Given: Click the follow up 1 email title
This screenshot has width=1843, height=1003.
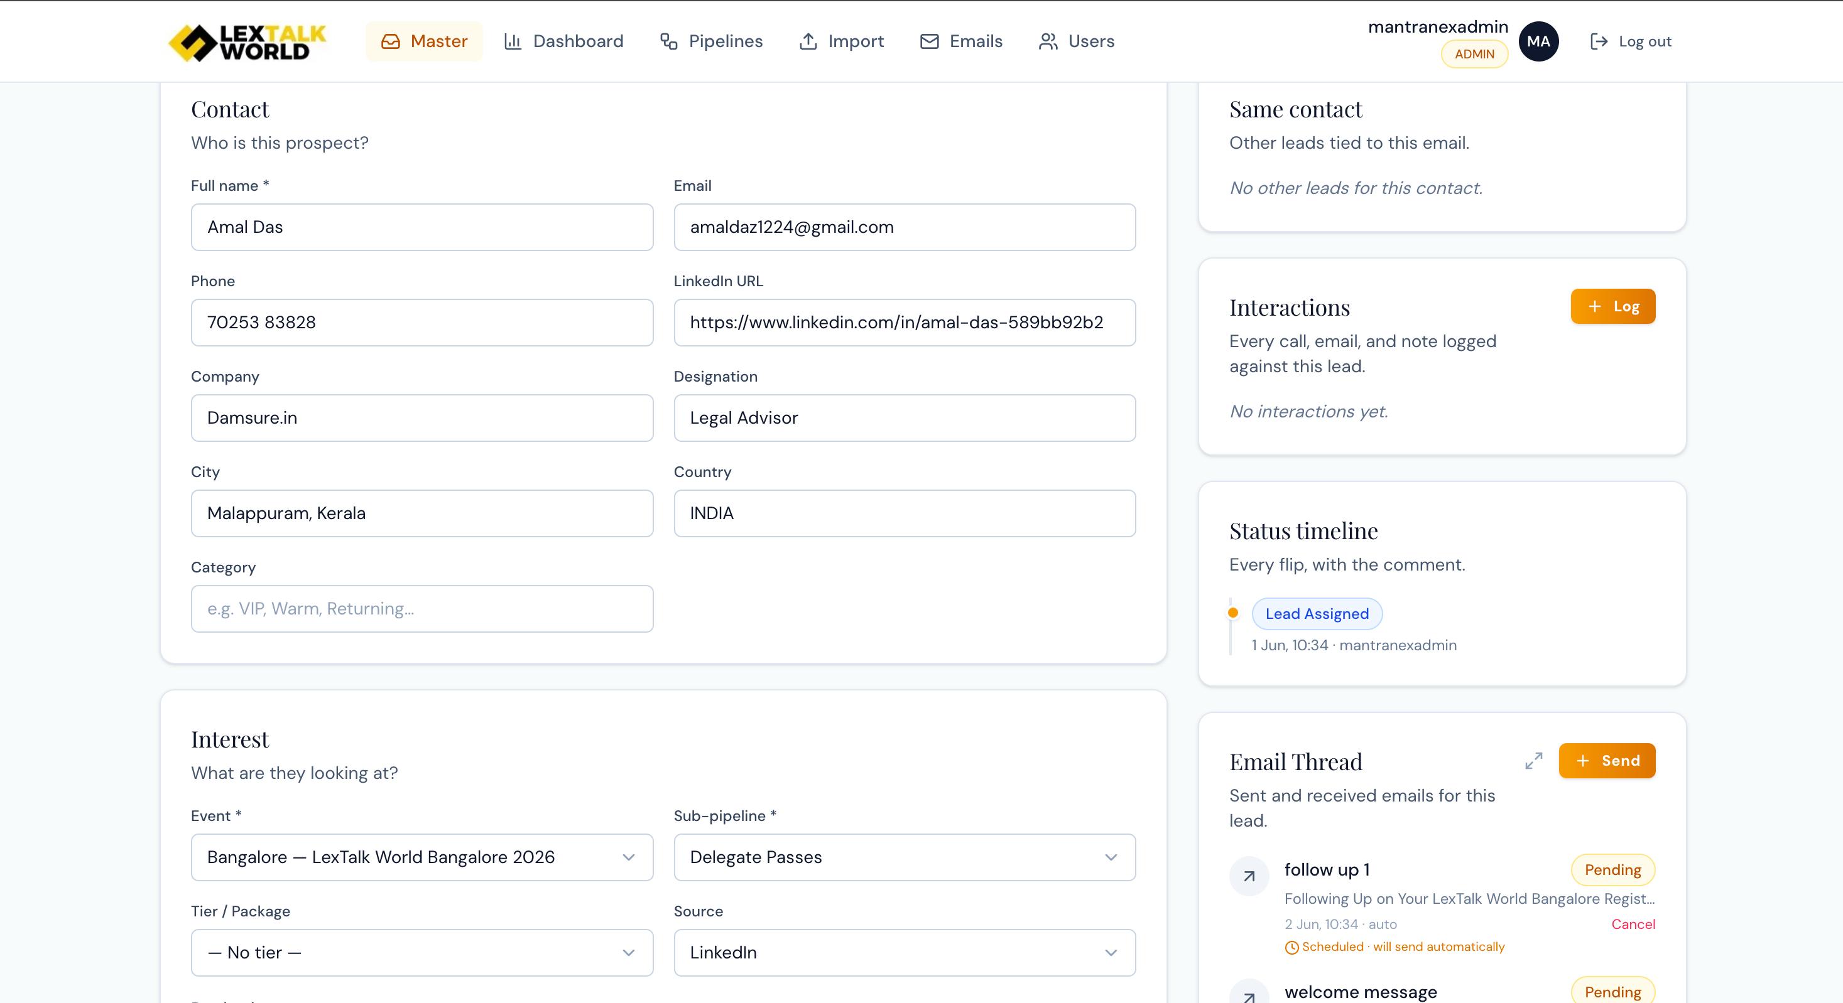Looking at the screenshot, I should coord(1327,870).
